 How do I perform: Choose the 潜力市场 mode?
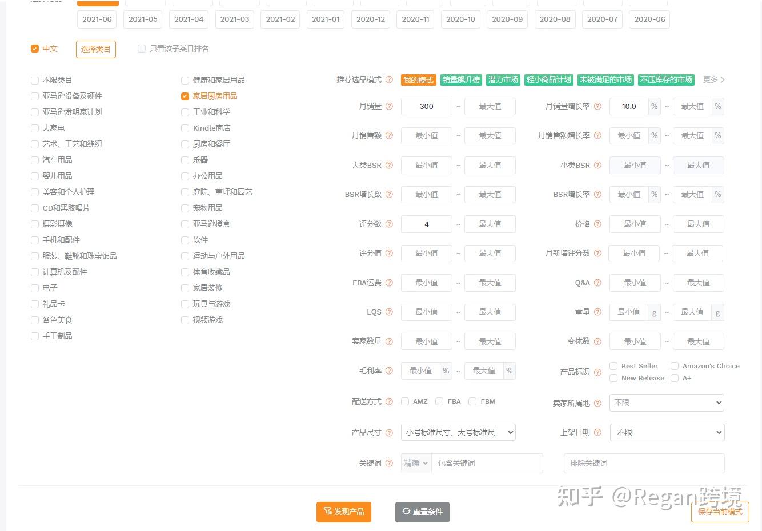[x=503, y=79]
